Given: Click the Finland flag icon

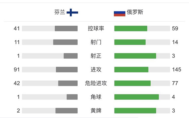Looking at the screenshot, I should point(72,12).
